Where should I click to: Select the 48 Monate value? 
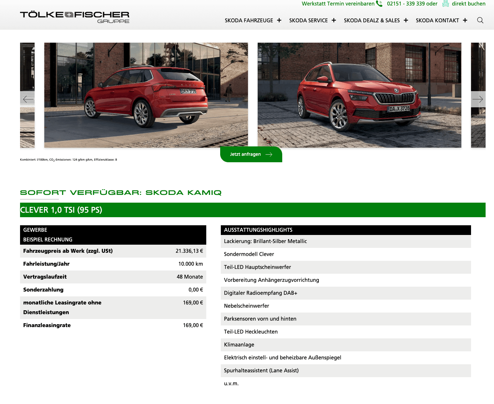pos(190,277)
